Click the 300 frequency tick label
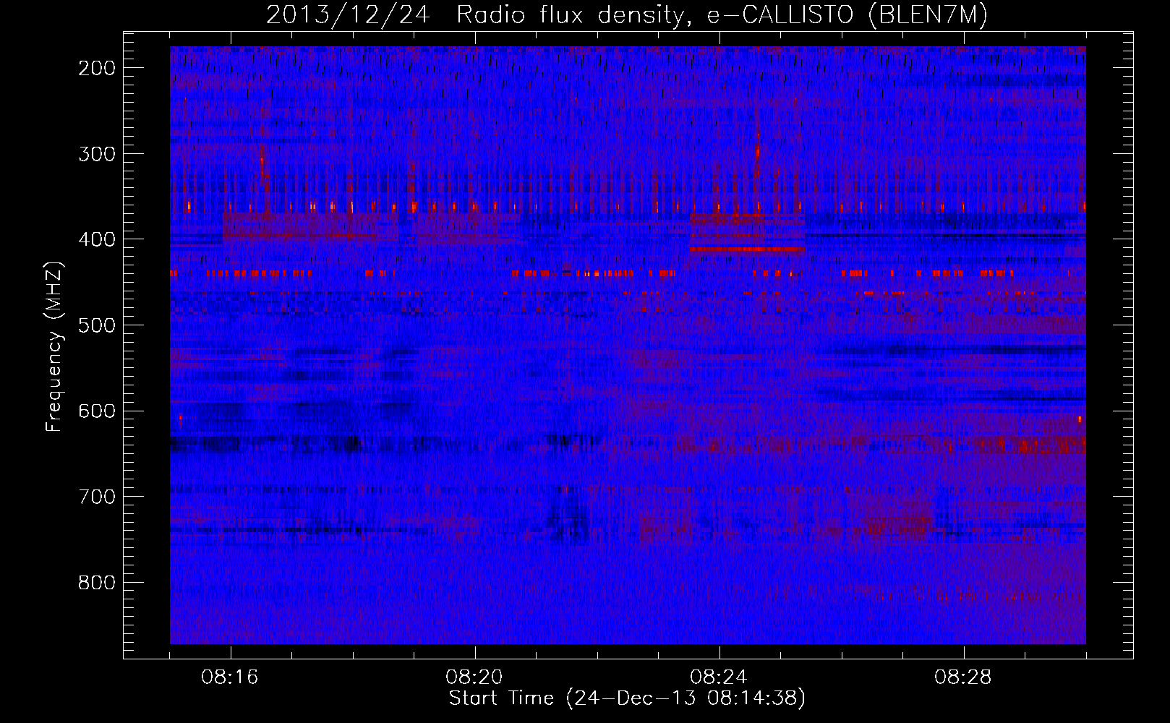The height and width of the screenshot is (723, 1170). point(97,153)
